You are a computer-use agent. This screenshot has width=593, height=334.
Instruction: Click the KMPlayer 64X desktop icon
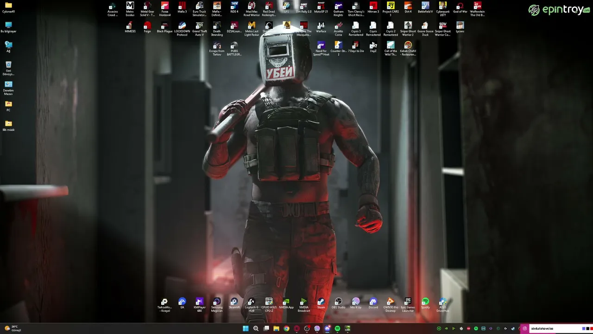point(200,305)
